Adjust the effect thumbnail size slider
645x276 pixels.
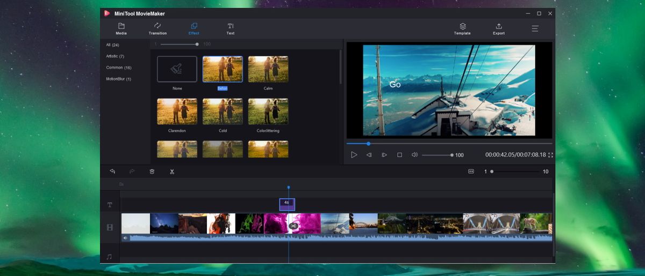(x=179, y=44)
